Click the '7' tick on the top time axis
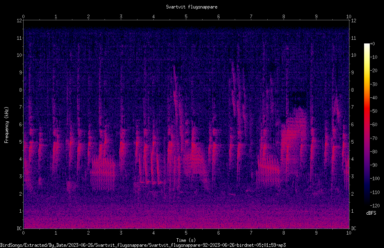 point(251,17)
